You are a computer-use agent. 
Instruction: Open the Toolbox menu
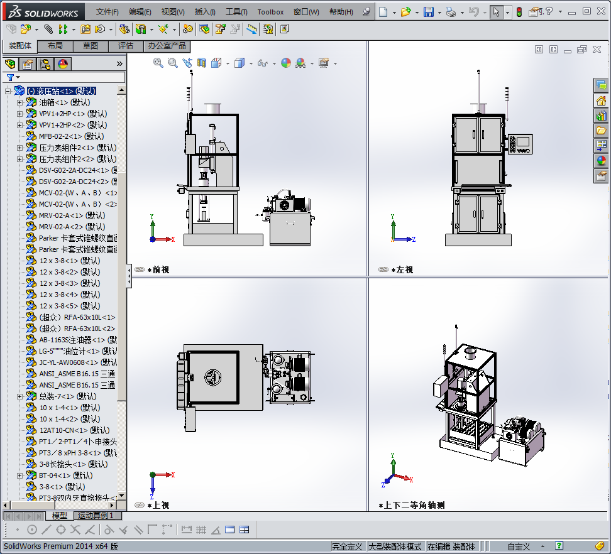pos(270,12)
